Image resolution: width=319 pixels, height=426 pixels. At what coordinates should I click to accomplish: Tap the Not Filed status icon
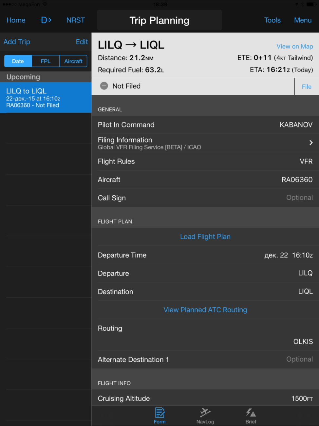coord(104,86)
